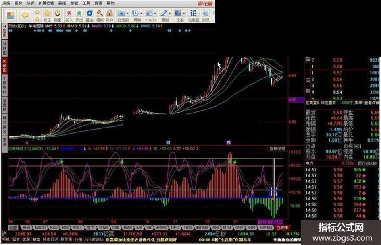Select the 应用 sidebar tab
The width and height of the screenshot is (381, 245).
pyautogui.click(x=4, y=31)
